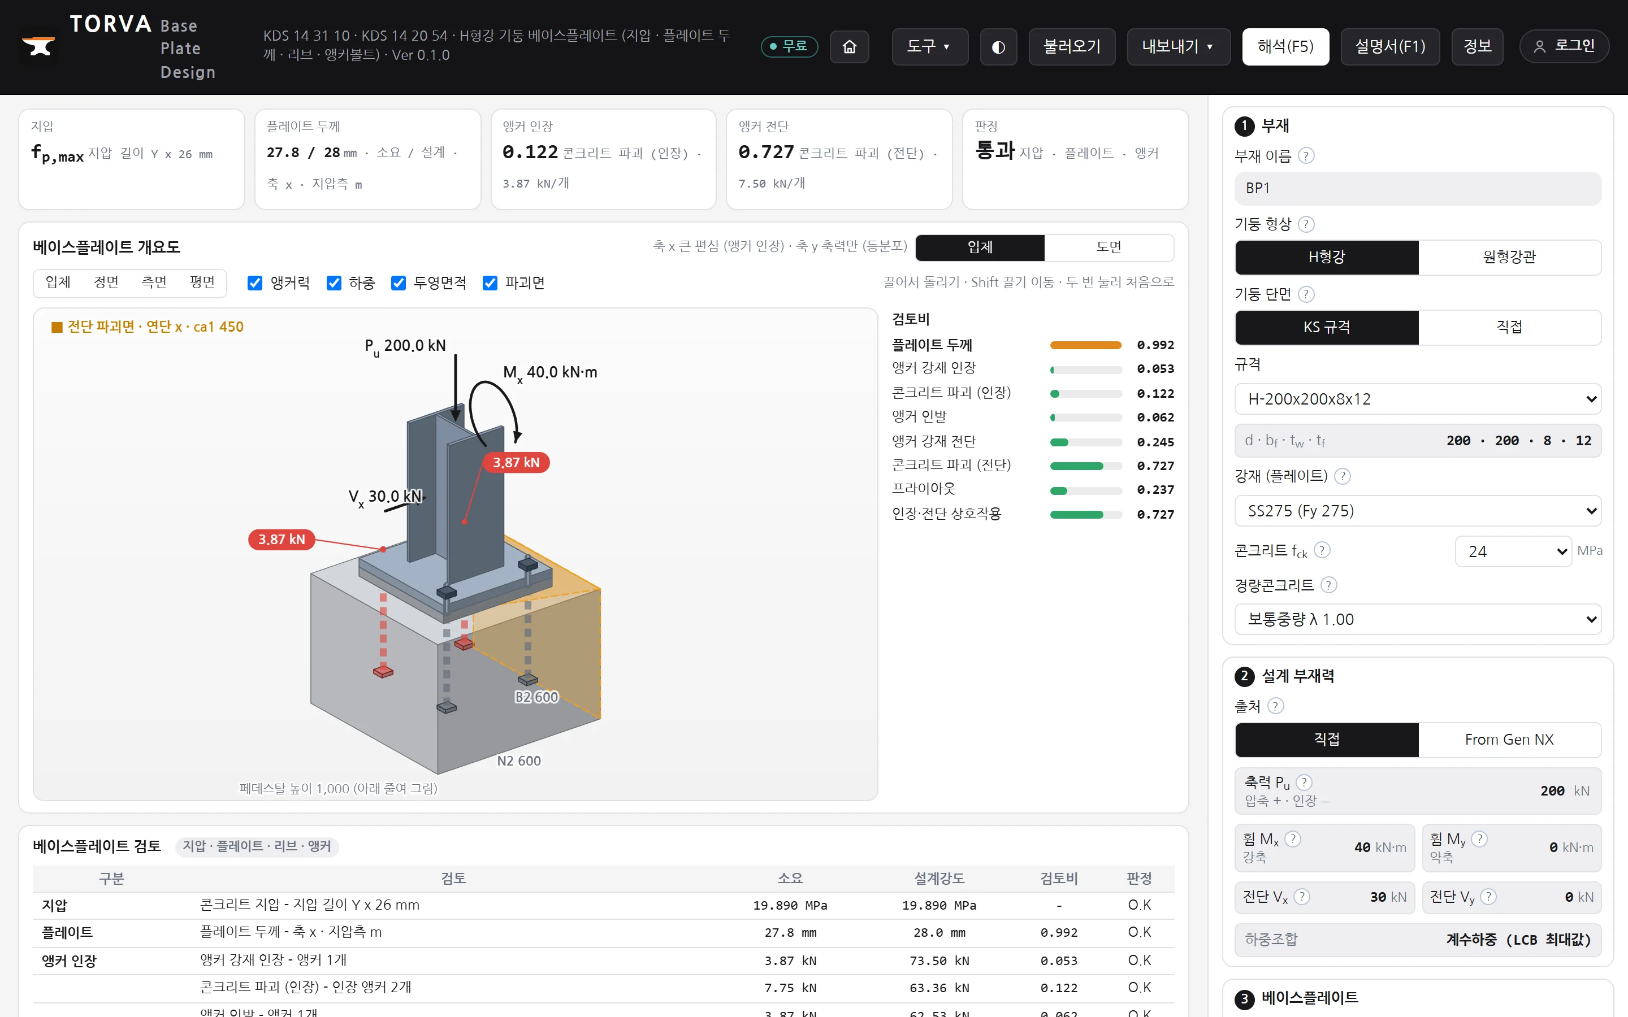Expand the H-200x200x8x12 규격 dropdown
This screenshot has width=1628, height=1017.
1418,399
